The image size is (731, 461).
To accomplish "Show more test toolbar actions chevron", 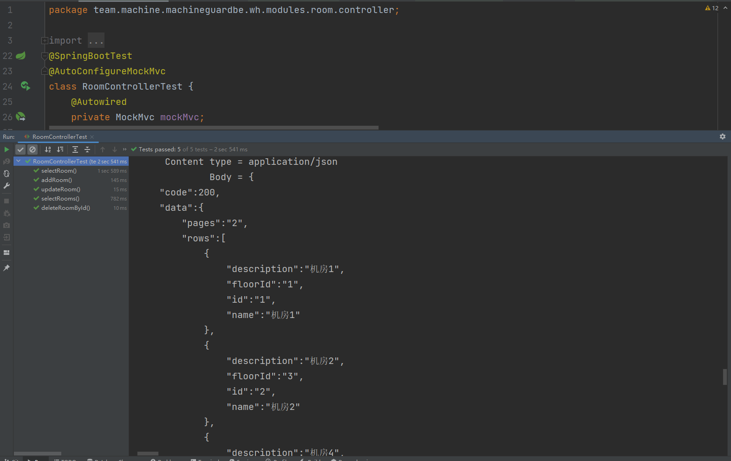I will click(x=124, y=149).
